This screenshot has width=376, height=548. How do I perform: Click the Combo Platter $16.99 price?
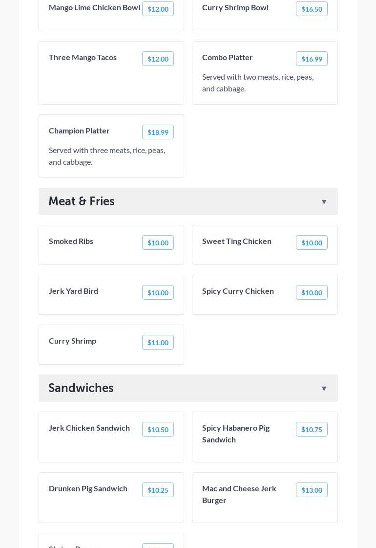tap(312, 59)
